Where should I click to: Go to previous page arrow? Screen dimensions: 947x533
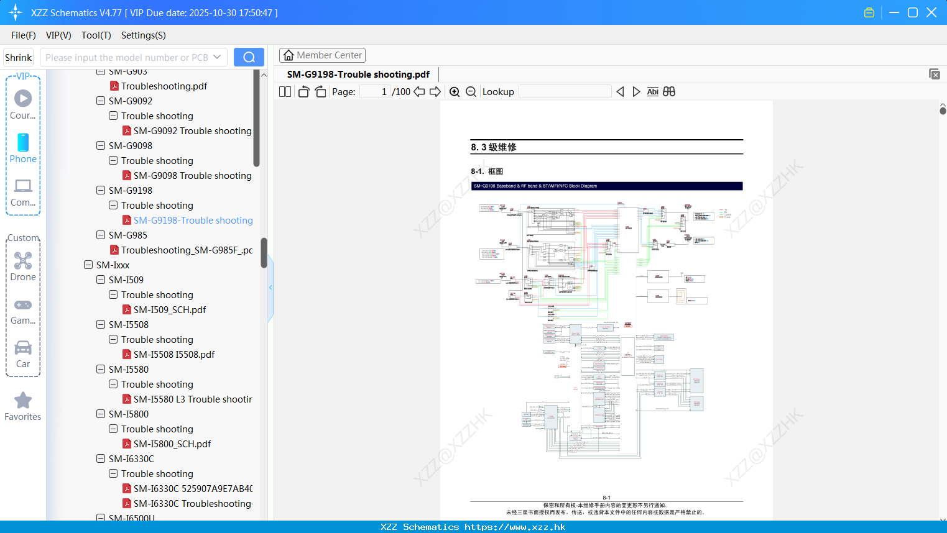coord(419,91)
